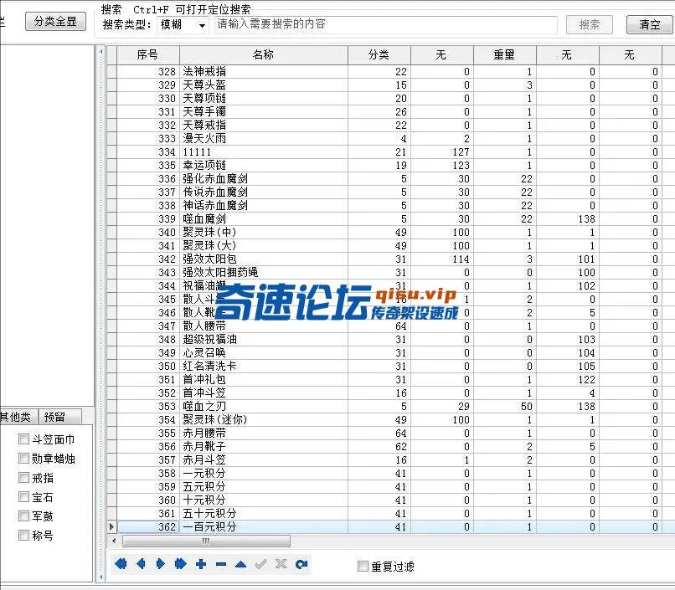Click the edit record triangle icon
Viewport: 675px width, 590px height.
pos(240,564)
